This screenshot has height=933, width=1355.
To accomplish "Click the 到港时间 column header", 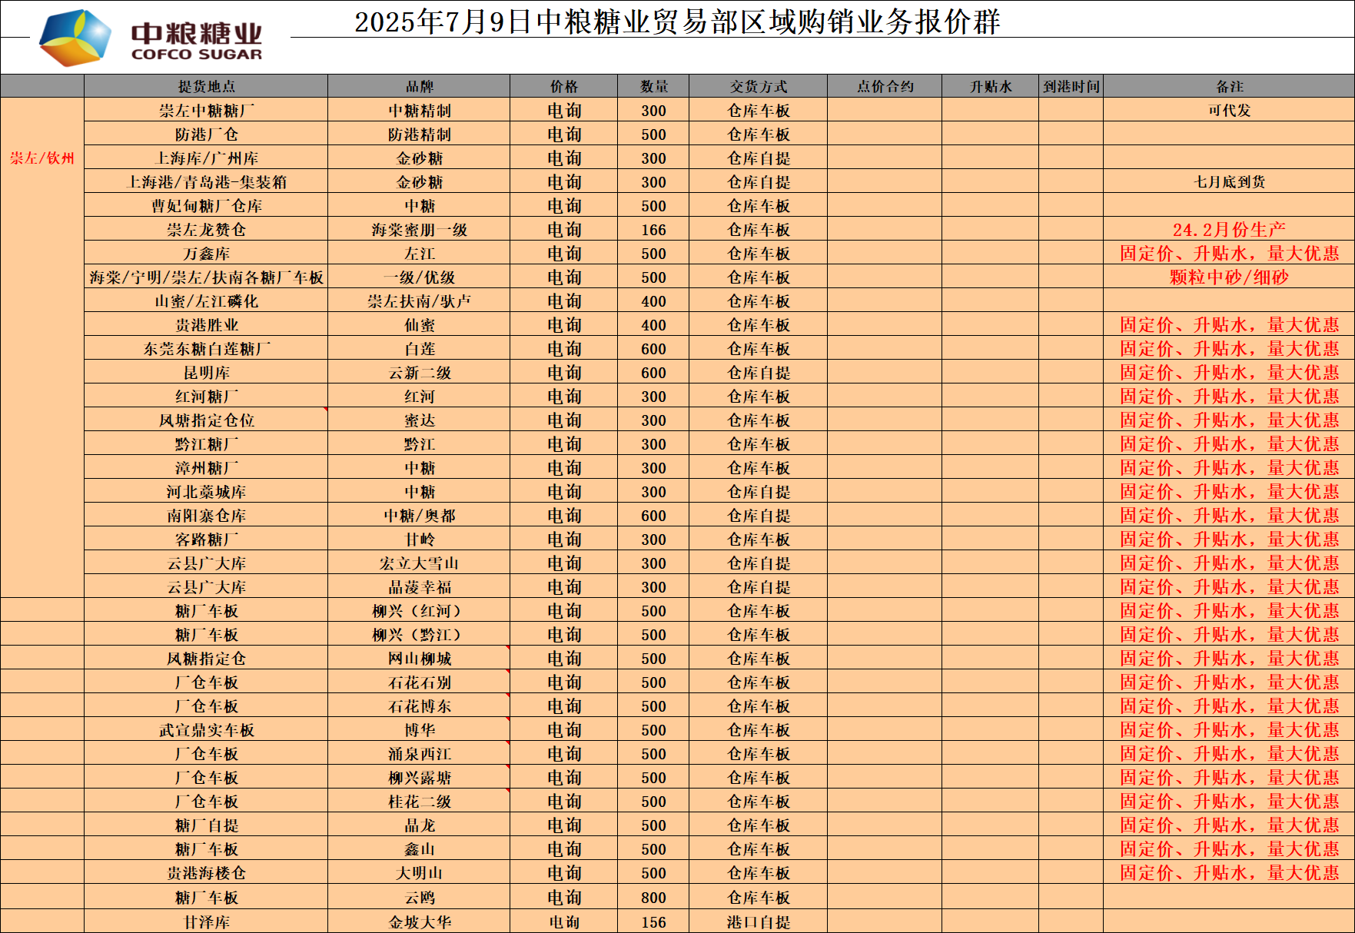I will [x=1071, y=86].
